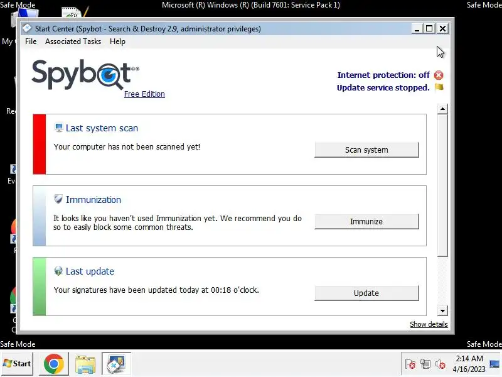Click the Immunization heading
This screenshot has height=377, width=502.
coord(93,199)
